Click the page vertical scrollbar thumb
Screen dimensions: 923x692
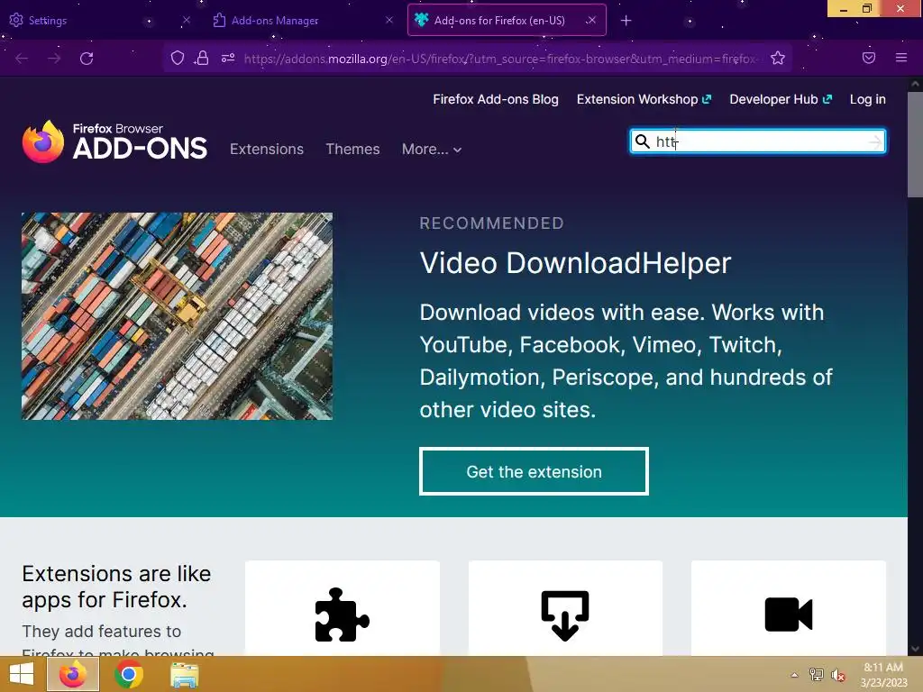(x=915, y=145)
